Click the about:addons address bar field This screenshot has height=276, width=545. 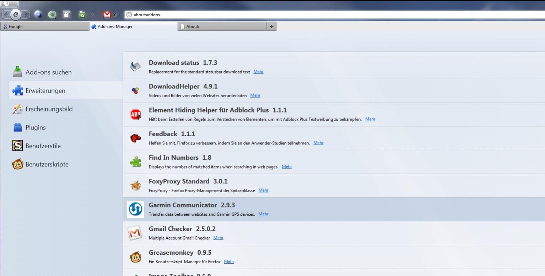[x=335, y=15]
